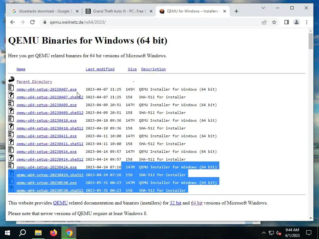
Task: Download qemu-w64-setup-20230407.exe
Action: point(47,89)
